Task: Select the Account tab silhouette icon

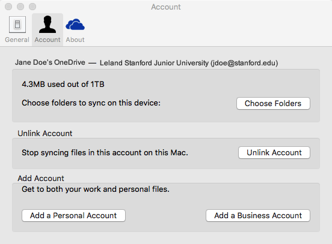Action: pyautogui.click(x=48, y=25)
